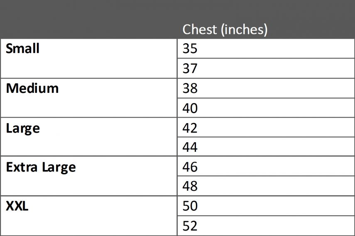355x236 pixels.
Task: Click the blank area below the Medium label
Action: pos(88,106)
